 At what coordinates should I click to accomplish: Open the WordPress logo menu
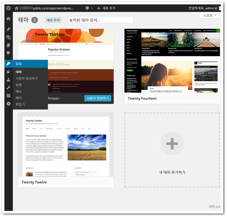pos(8,8)
